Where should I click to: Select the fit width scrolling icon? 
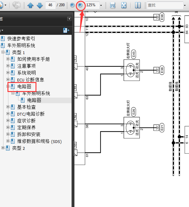(112, 5)
